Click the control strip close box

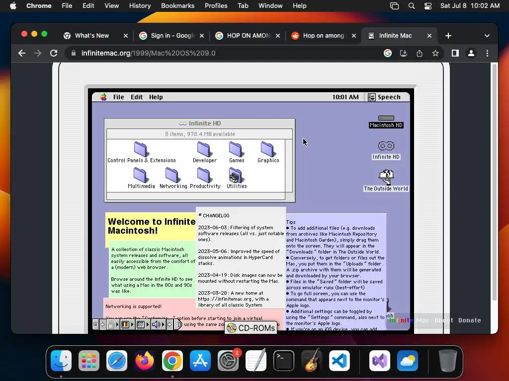coord(95,324)
